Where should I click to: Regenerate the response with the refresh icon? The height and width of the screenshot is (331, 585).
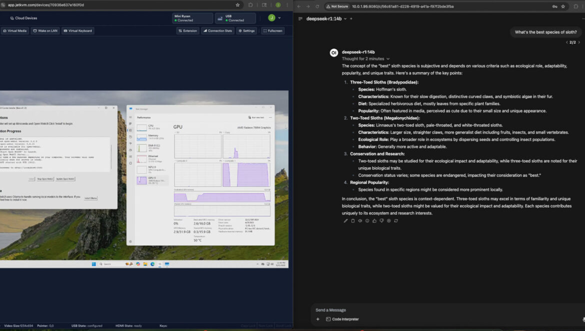coord(396,221)
